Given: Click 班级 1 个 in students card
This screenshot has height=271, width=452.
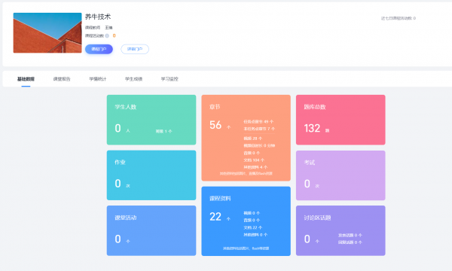Looking at the screenshot, I should pyautogui.click(x=163, y=131).
